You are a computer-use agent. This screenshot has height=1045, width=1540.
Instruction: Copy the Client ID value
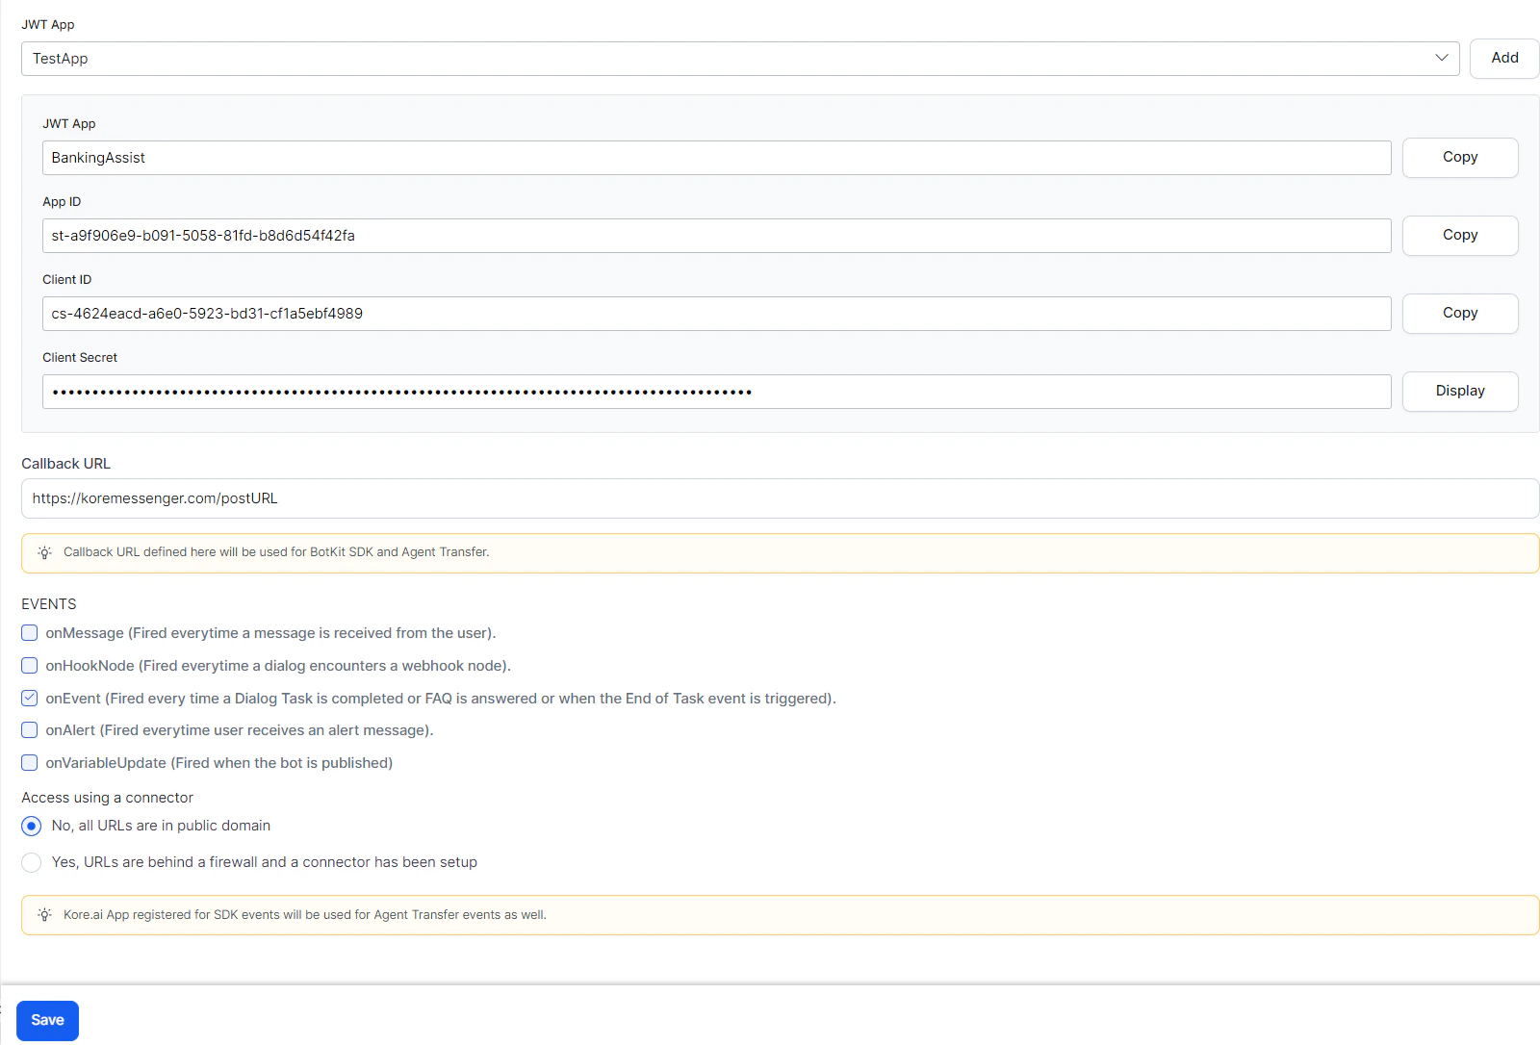click(1460, 314)
